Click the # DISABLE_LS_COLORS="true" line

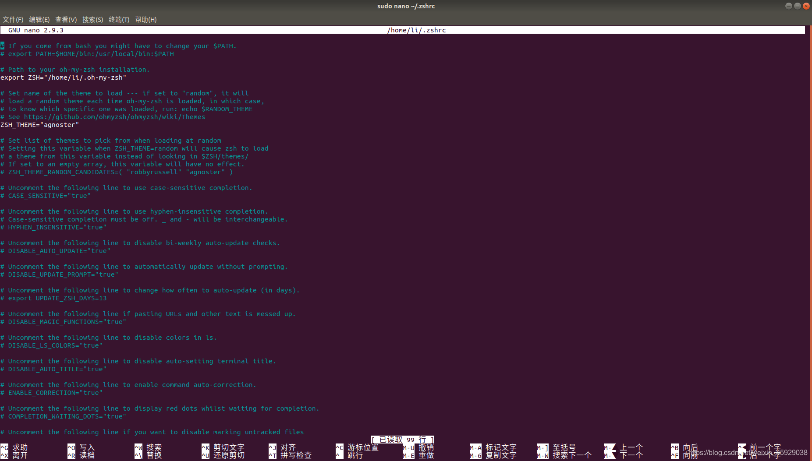point(52,345)
